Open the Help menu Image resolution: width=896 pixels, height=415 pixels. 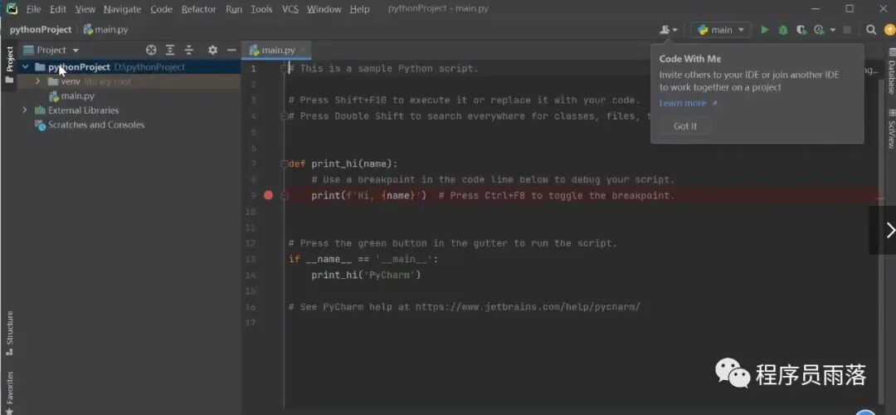click(x=359, y=9)
